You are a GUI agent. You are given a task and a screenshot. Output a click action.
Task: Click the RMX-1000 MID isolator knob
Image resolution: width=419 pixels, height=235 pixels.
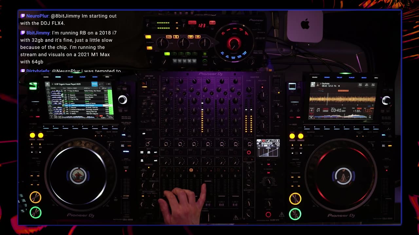(183, 43)
